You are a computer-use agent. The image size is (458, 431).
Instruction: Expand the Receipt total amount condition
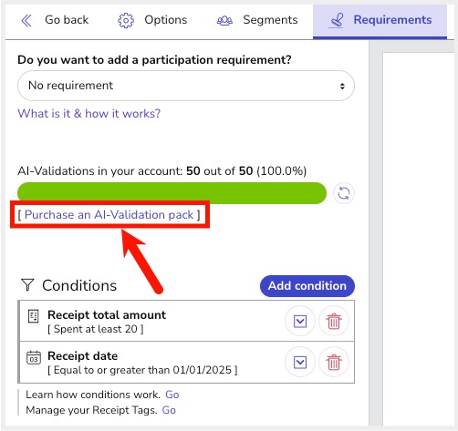[300, 321]
